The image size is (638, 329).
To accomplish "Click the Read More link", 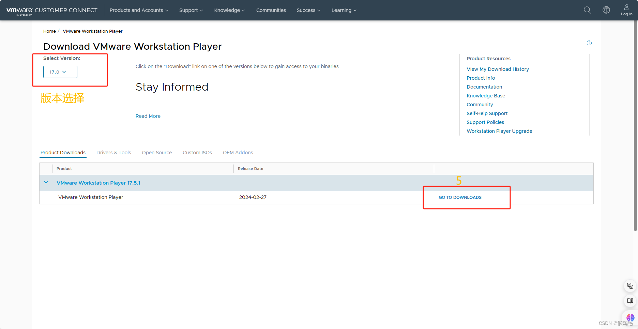I will (x=148, y=116).
